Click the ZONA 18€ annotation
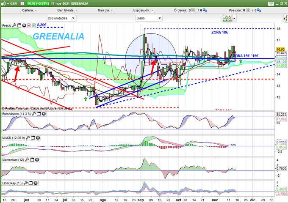Viewport: 288px width, 203px height. coord(220,33)
